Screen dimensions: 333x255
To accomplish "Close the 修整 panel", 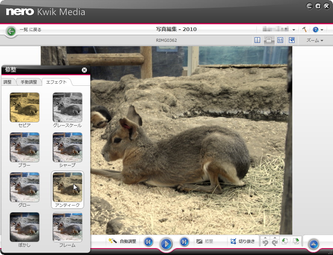I will coord(84,70).
